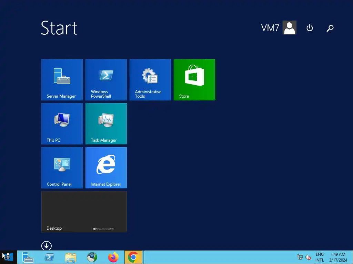Viewport: 353px width, 264px height.
Task: Open Google Chrome from the taskbar
Action: click(x=133, y=257)
